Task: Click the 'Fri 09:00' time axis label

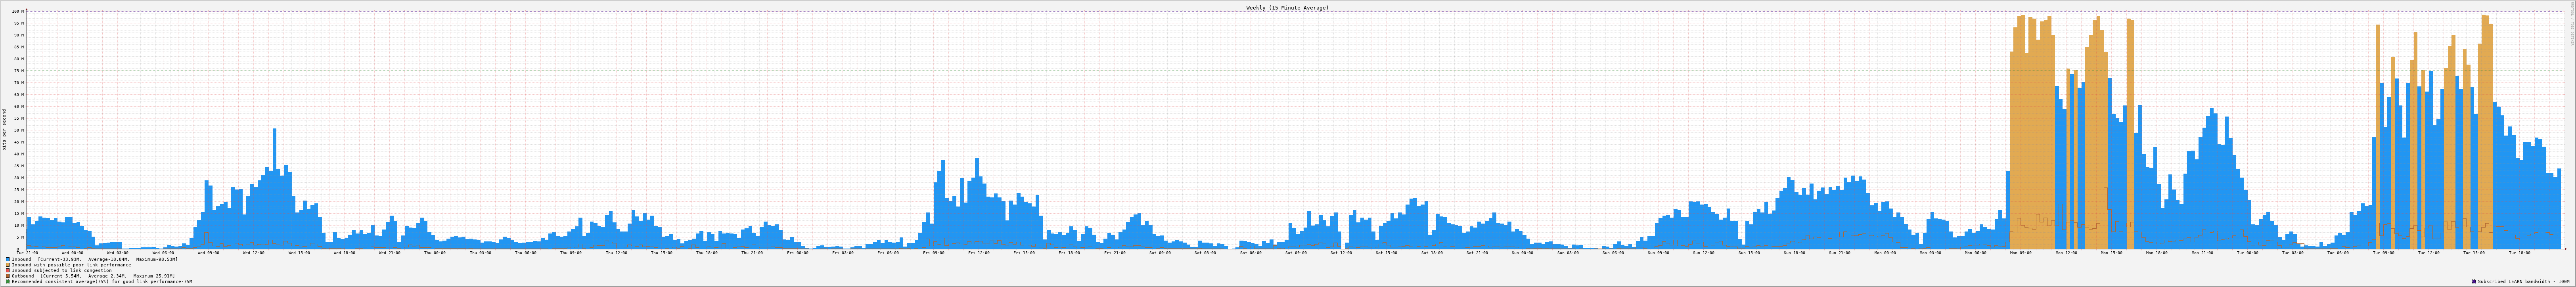Action: click(x=933, y=253)
